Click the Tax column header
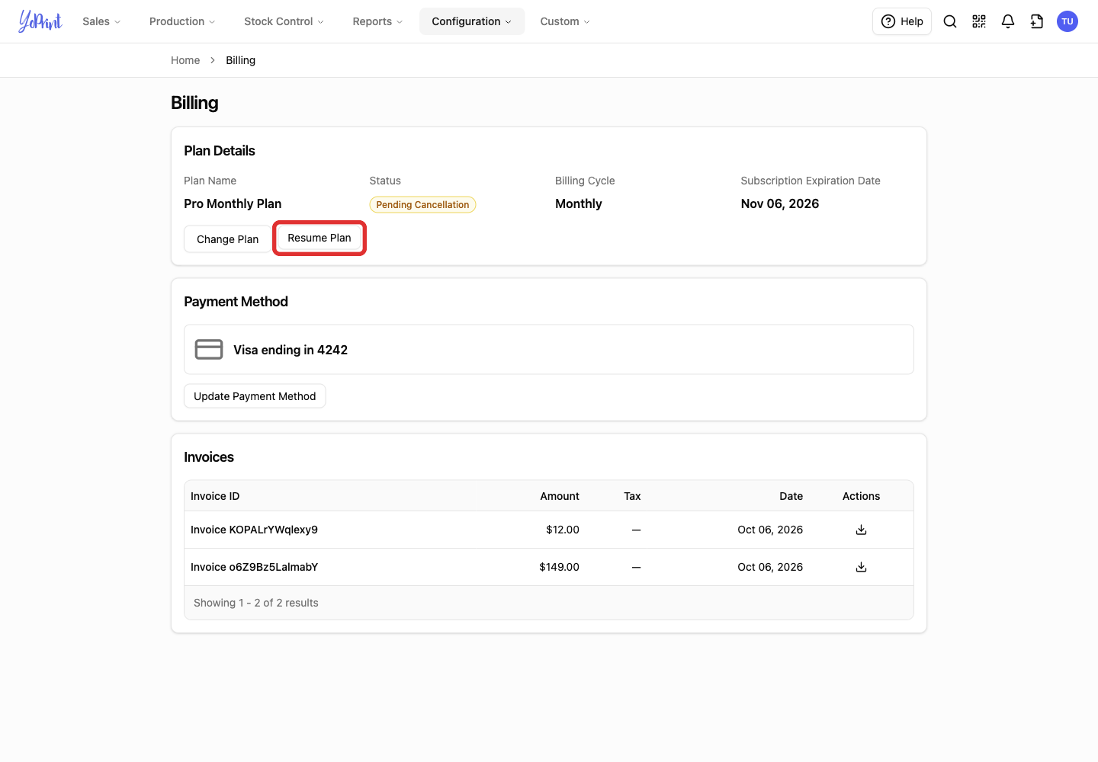 point(632,496)
